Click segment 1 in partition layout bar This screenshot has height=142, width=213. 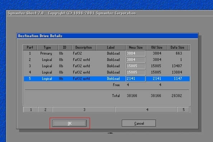[31, 109]
